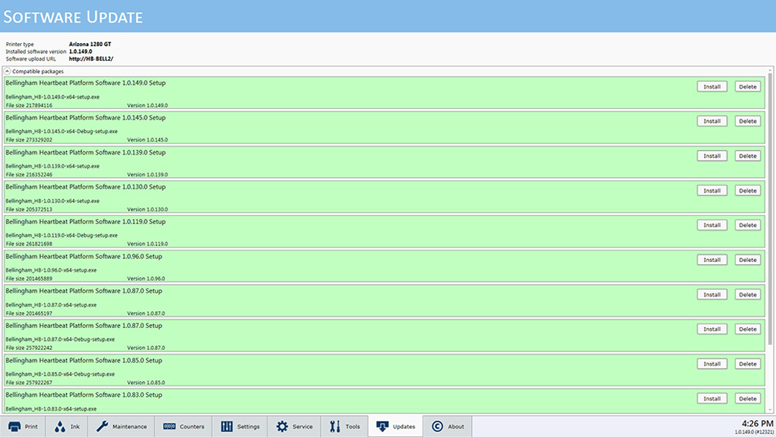Click the Tools wrench-and-screwdriver icon
The image size is (776, 437).
tap(335, 427)
